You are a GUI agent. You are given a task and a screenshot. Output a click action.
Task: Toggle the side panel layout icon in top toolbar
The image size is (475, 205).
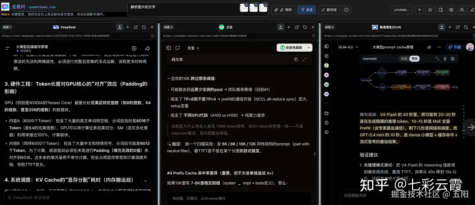click(441, 10)
